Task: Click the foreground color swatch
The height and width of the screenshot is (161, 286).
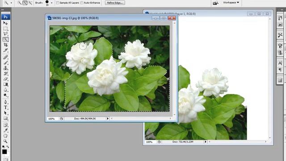Action: 4,152
